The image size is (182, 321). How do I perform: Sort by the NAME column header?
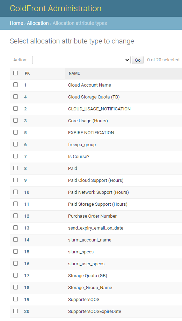coord(74,73)
